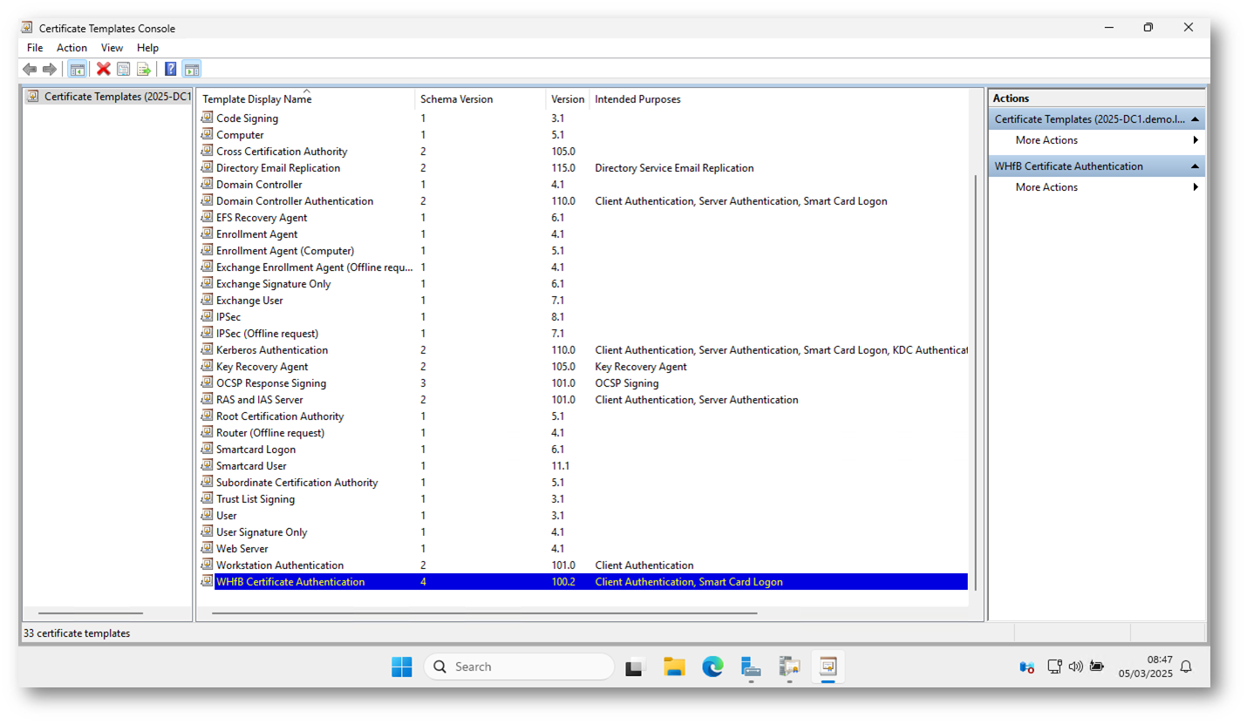
Task: Select the Root Certification Authority template
Action: (x=280, y=416)
